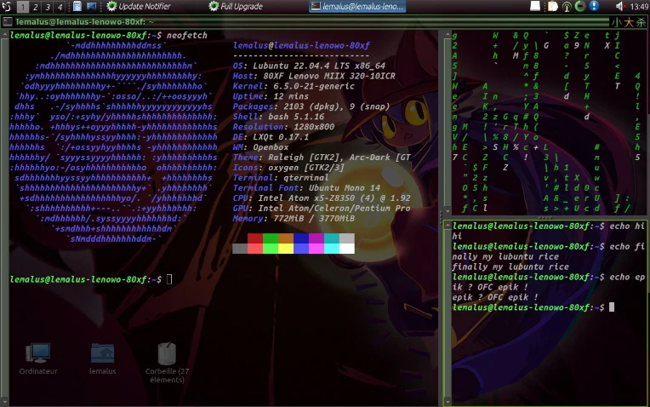Click the left terminal prompt cursor line

click(x=91, y=279)
